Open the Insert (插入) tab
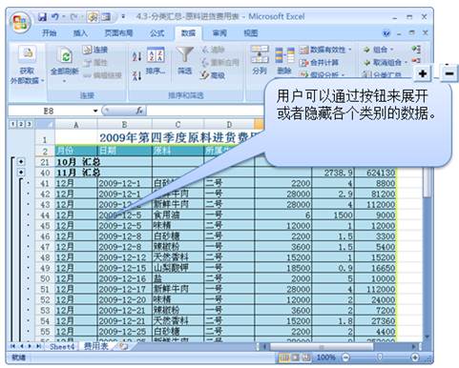 [x=80, y=33]
